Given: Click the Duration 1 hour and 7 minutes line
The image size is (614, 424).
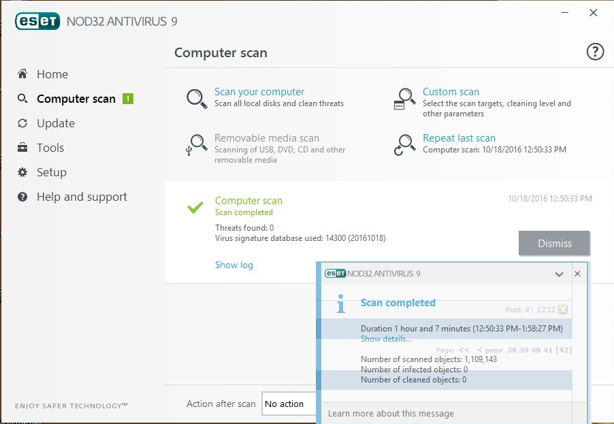Looking at the screenshot, I should [x=462, y=329].
